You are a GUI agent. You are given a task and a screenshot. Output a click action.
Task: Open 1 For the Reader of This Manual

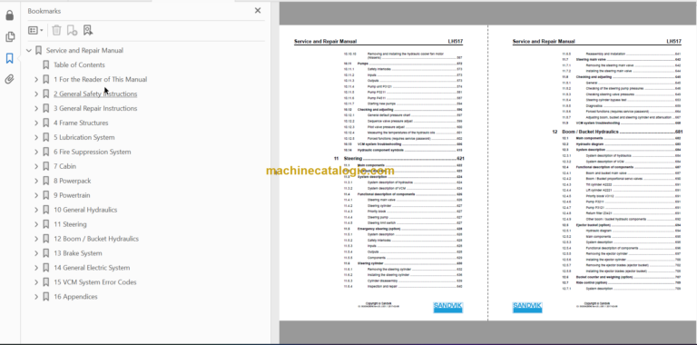[x=101, y=80]
